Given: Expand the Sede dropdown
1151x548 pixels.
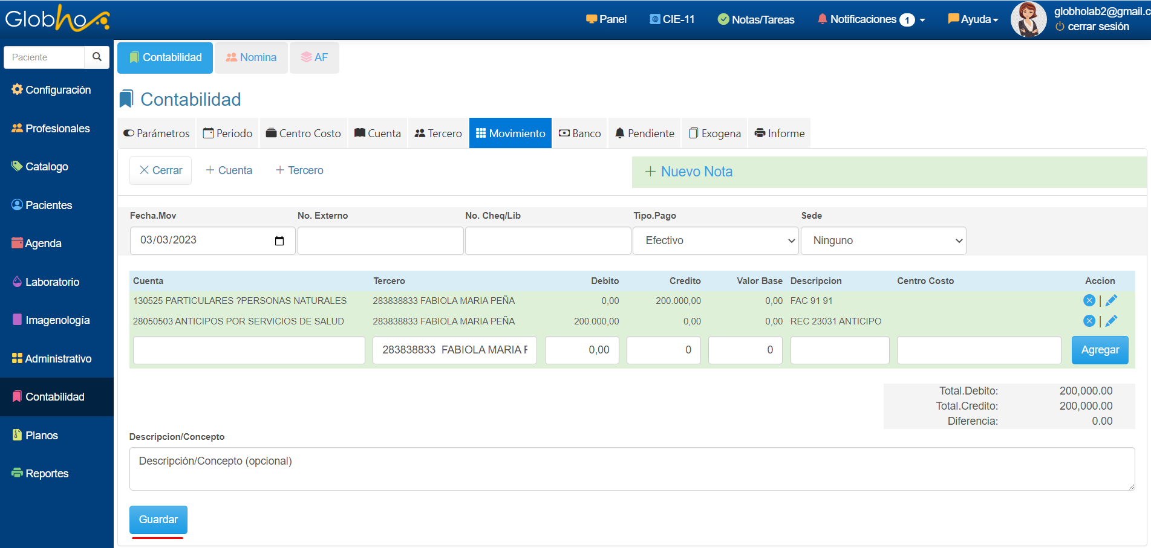Looking at the screenshot, I should 883,240.
